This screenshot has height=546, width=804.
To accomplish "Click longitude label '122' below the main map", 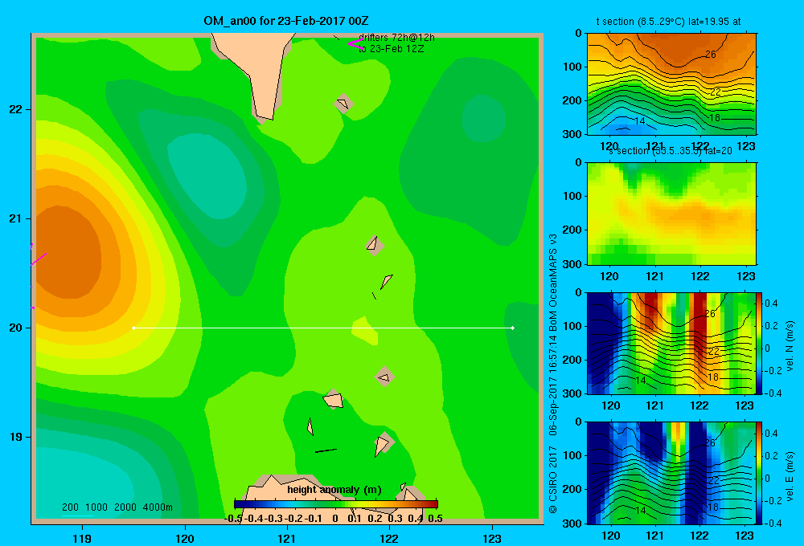I will tap(389, 538).
